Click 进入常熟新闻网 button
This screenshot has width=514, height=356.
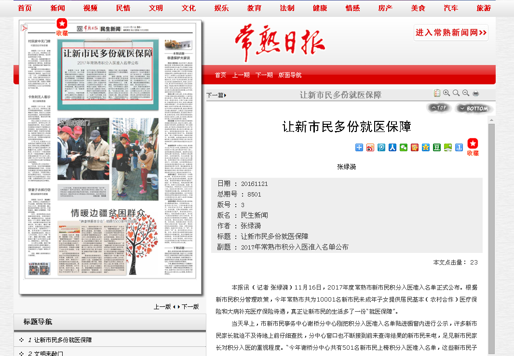pos(451,33)
